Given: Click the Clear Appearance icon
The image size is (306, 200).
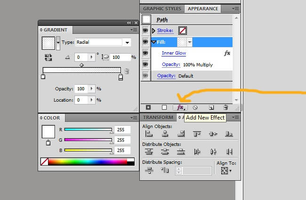Looking at the screenshot, I should (x=195, y=108).
